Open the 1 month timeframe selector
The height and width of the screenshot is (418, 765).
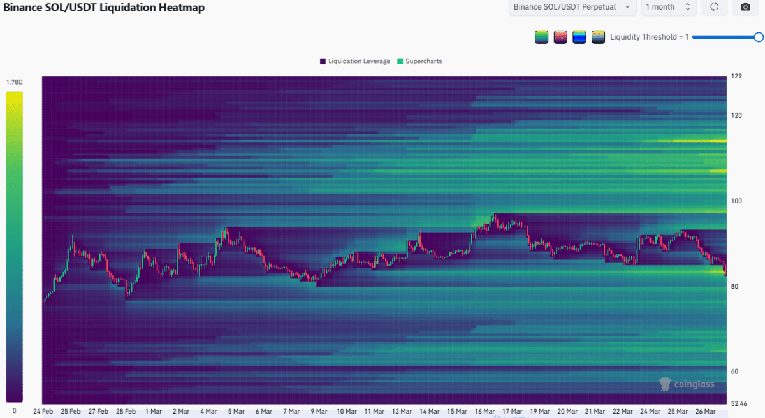(668, 7)
